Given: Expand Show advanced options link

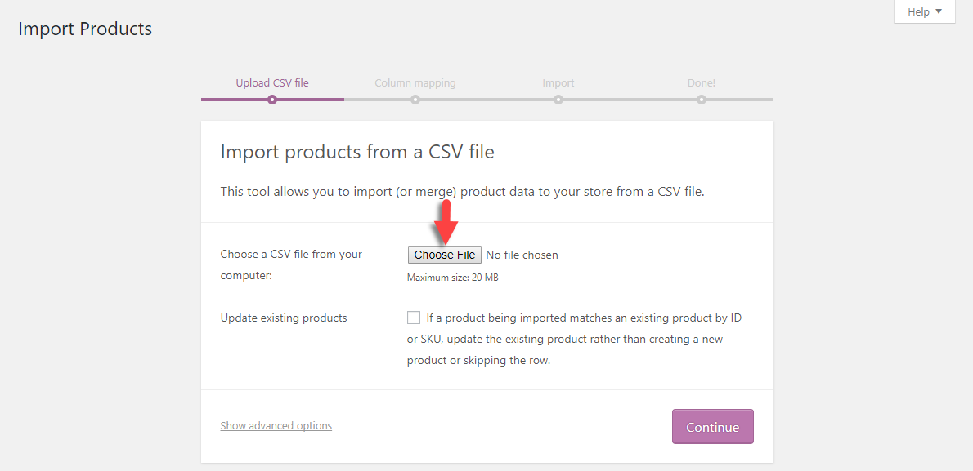Looking at the screenshot, I should click(276, 426).
